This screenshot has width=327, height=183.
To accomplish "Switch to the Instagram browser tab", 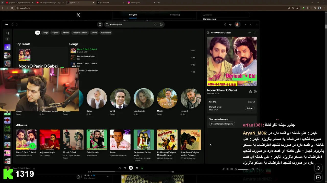I will [141, 3].
